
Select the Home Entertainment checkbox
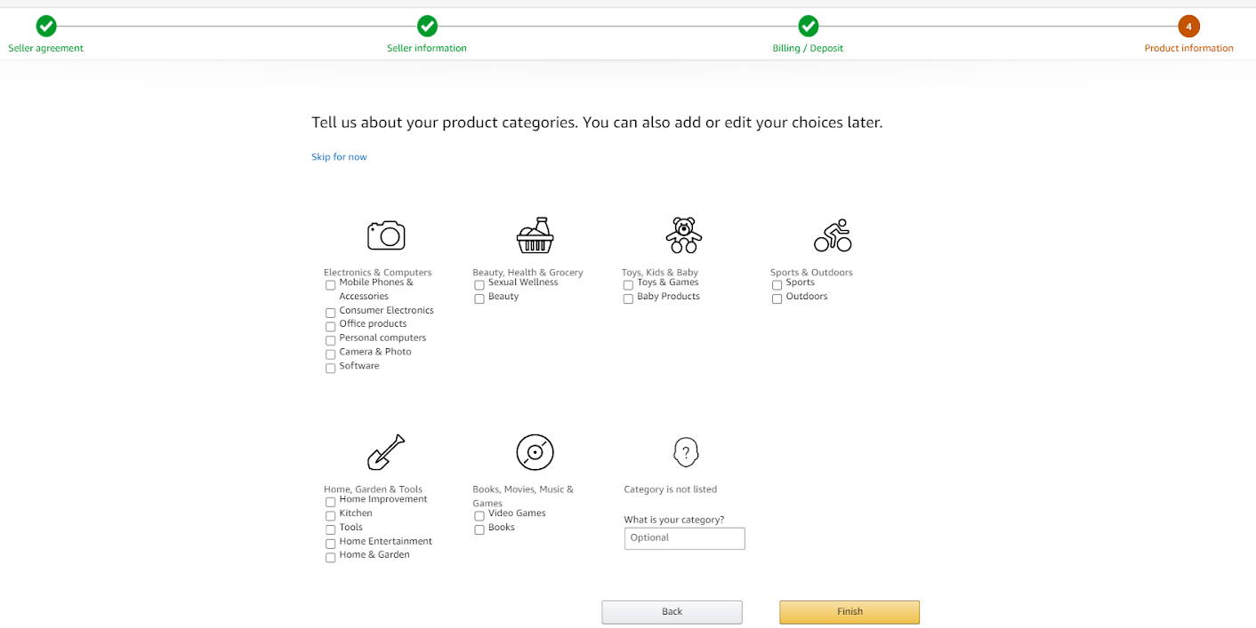pyautogui.click(x=331, y=544)
